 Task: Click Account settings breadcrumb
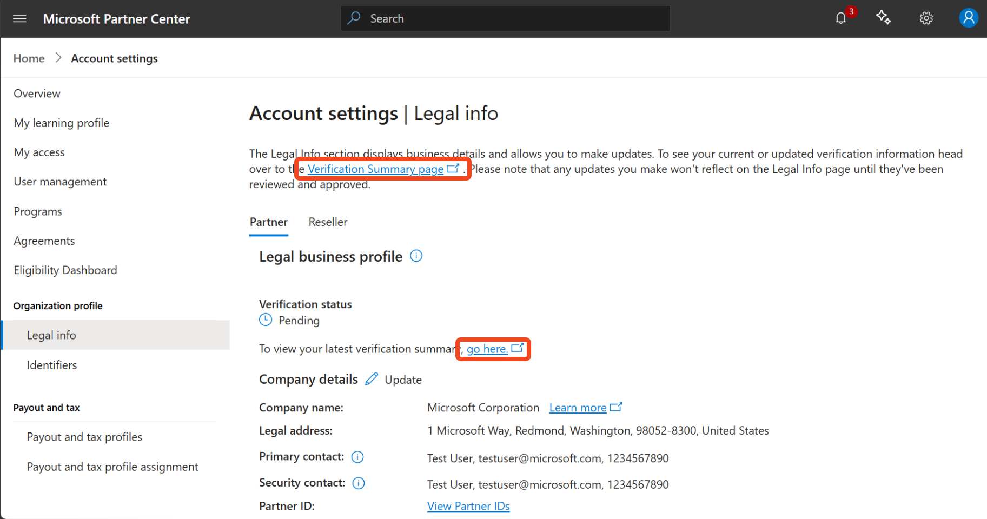(x=115, y=58)
